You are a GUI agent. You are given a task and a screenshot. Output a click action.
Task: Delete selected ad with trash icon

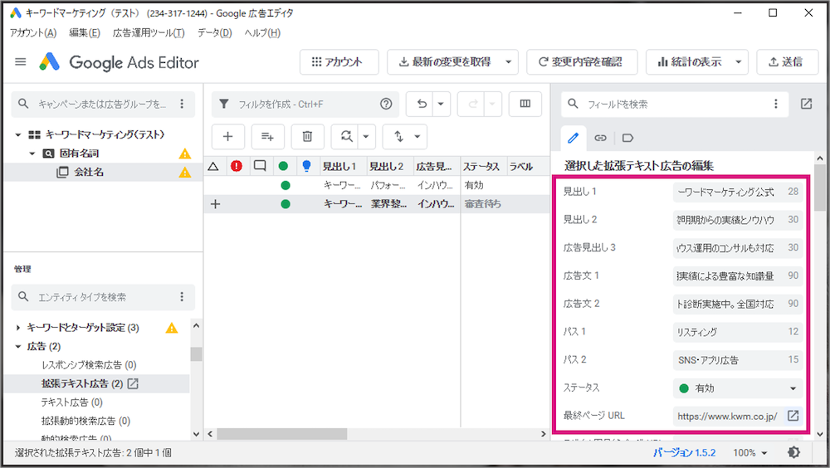(307, 137)
